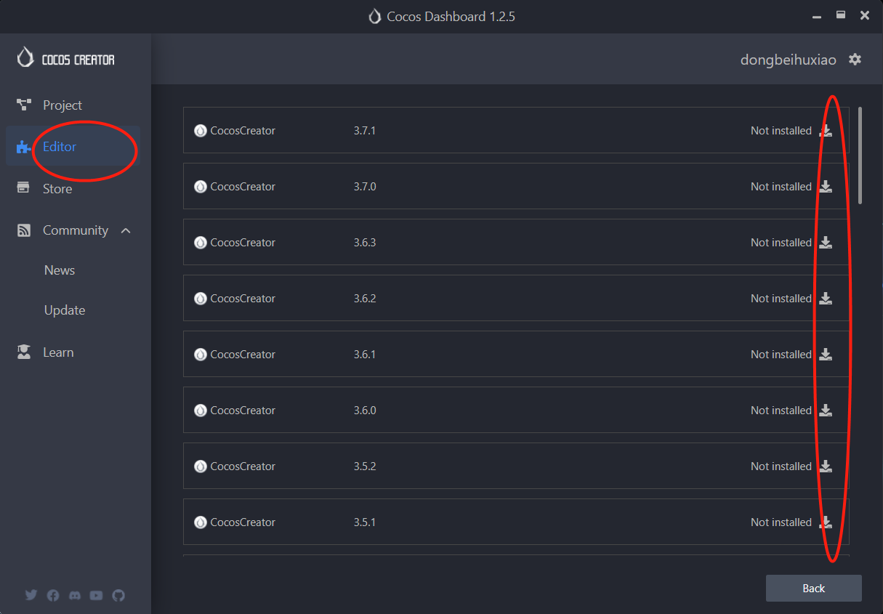Click the Community feed icon in the sidebar

tap(23, 230)
